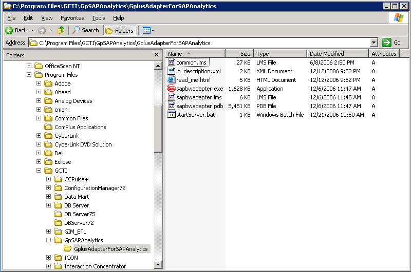Toggle the Folders pane button
Screen dimensions: 411x272
coord(119,30)
